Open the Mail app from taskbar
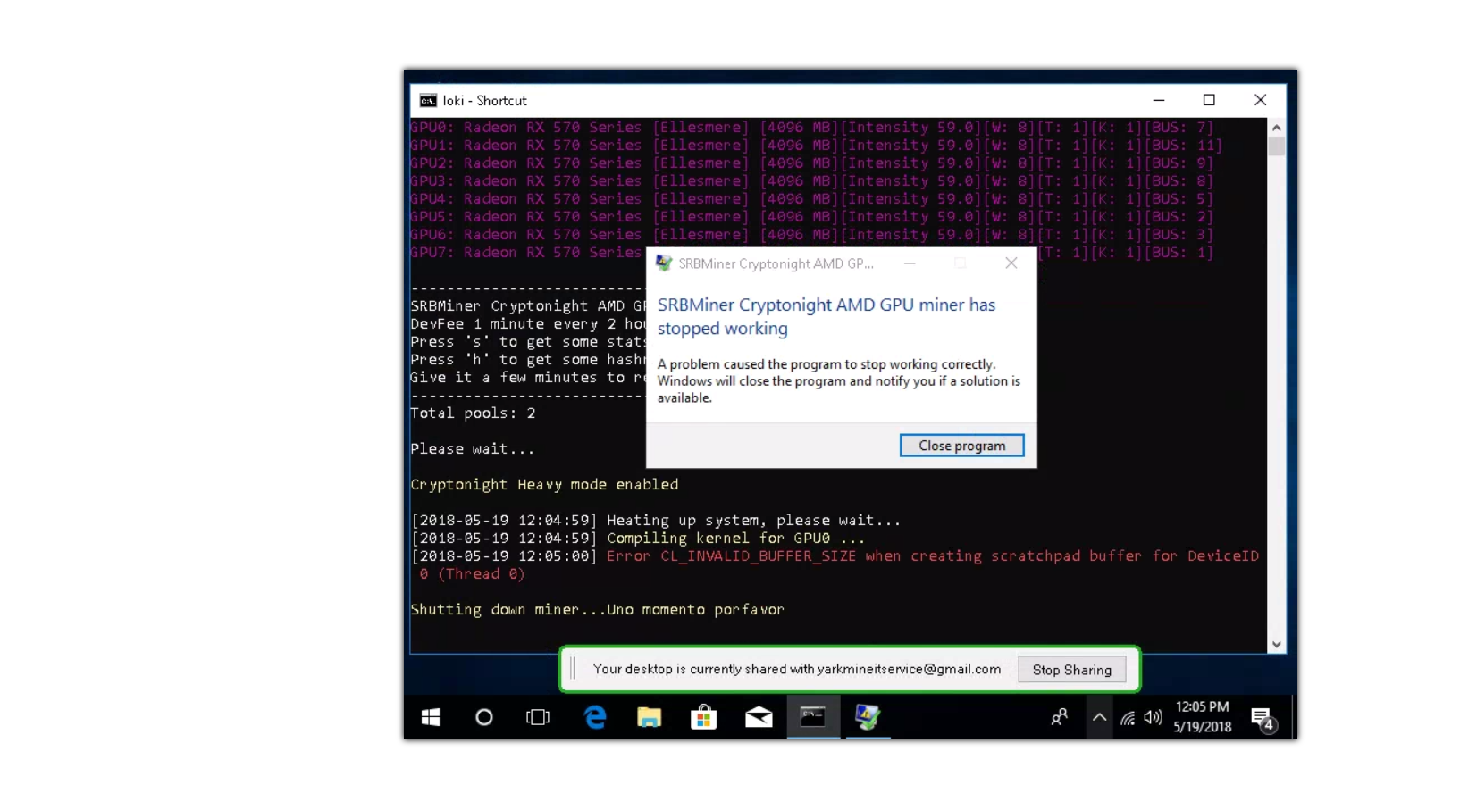Viewport: 1460px width, 785px height. [x=759, y=717]
